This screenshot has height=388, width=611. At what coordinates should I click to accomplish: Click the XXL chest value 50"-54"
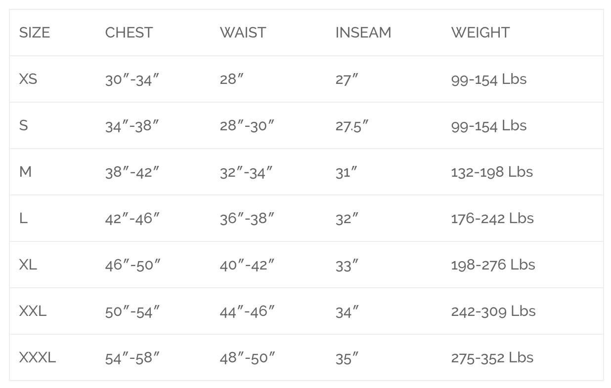[x=132, y=311]
